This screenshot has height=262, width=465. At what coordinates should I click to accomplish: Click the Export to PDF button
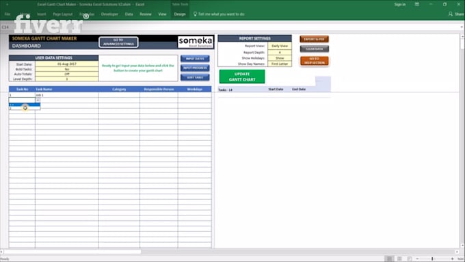click(x=314, y=39)
